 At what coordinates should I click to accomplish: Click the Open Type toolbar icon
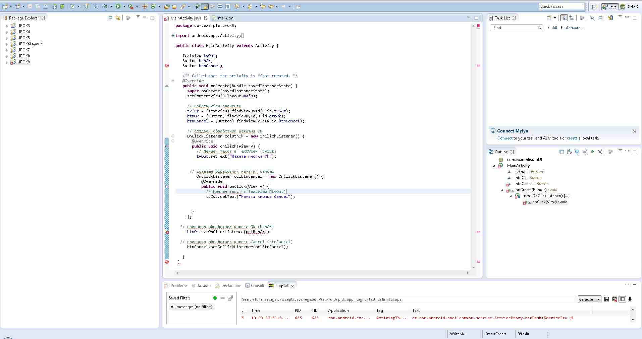pyautogui.click(x=167, y=6)
